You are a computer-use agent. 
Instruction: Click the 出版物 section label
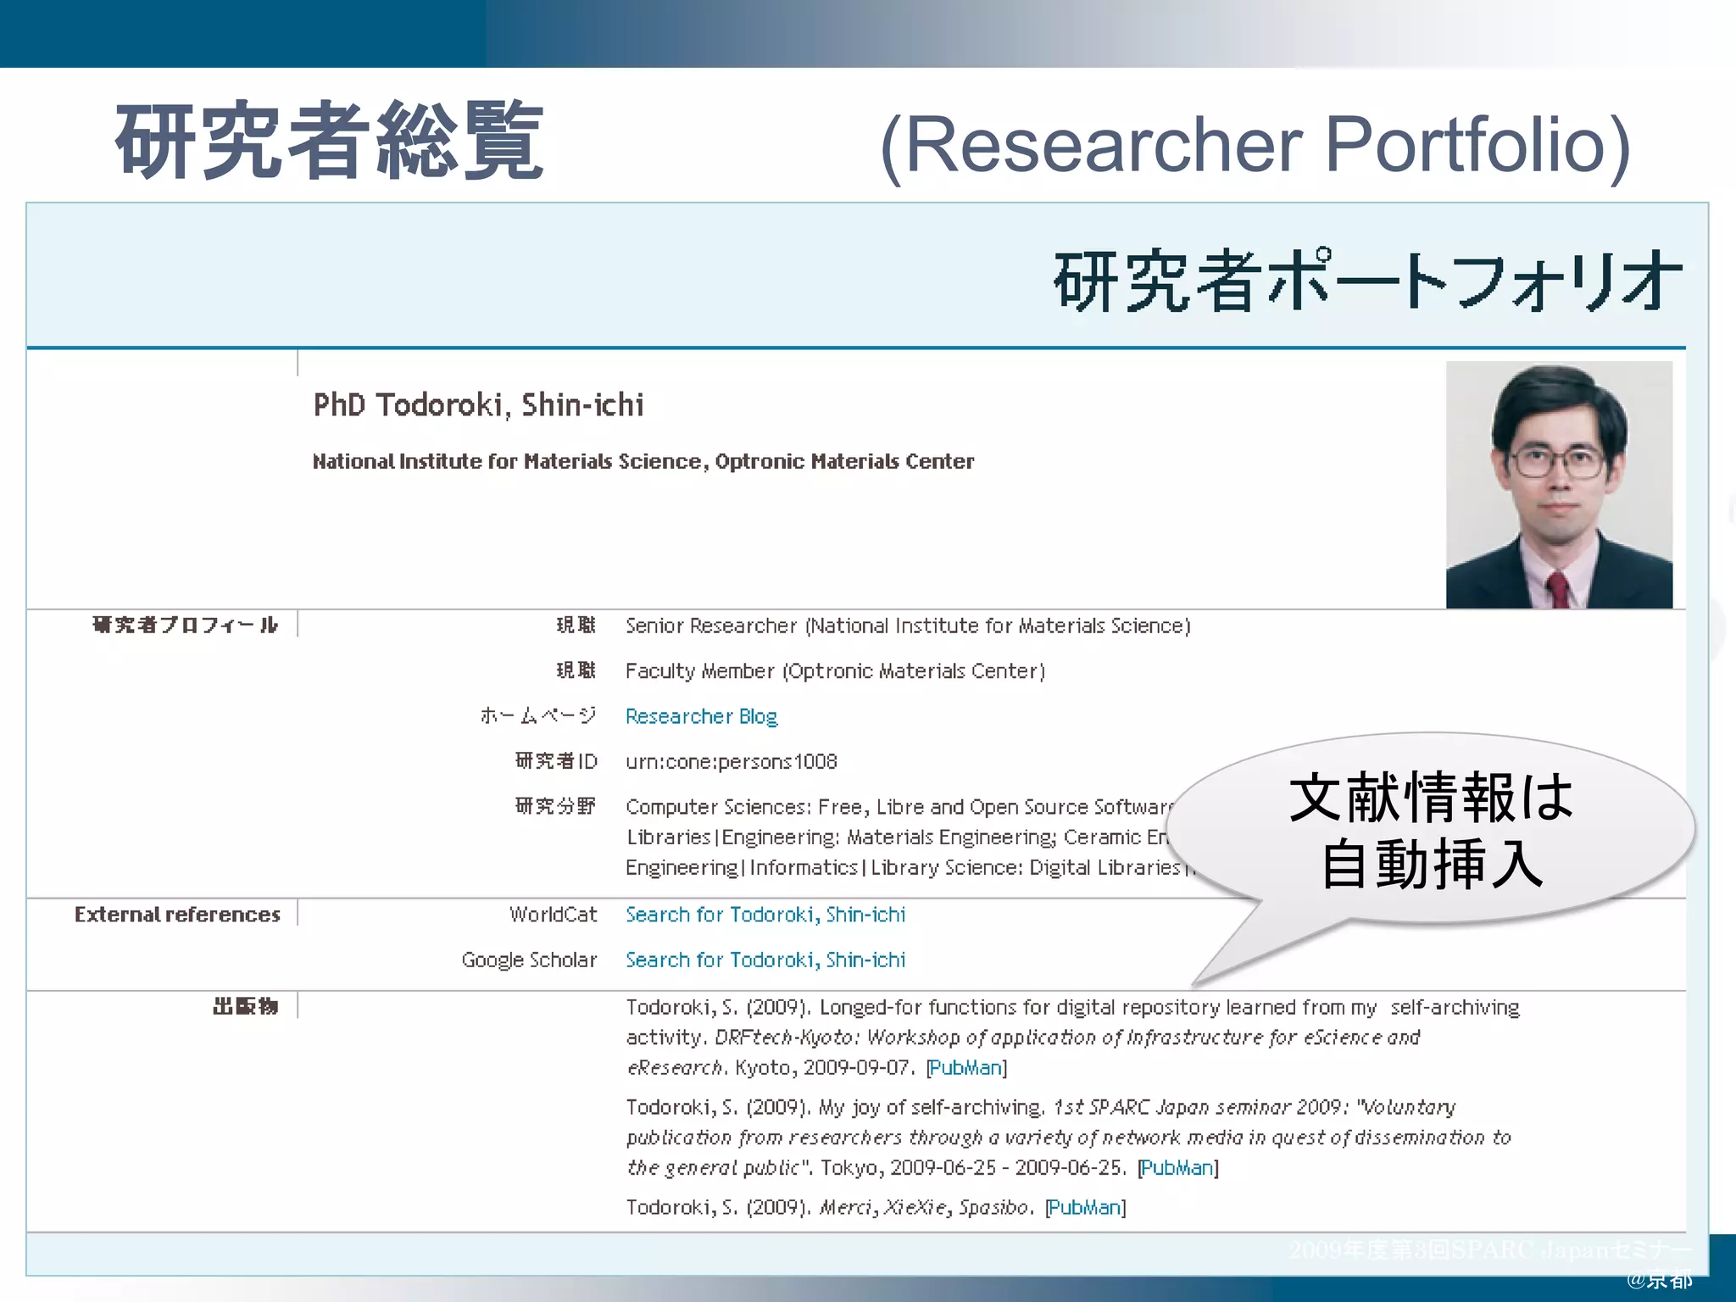click(x=245, y=1006)
